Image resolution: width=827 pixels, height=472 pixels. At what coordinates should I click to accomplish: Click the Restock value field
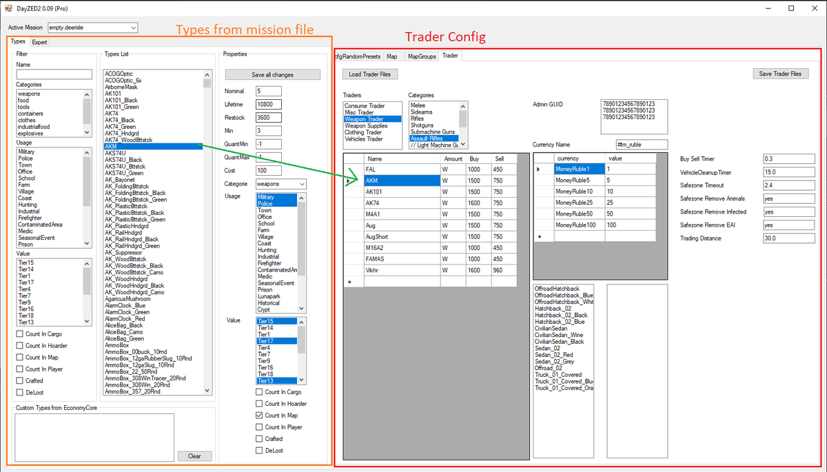(268, 117)
